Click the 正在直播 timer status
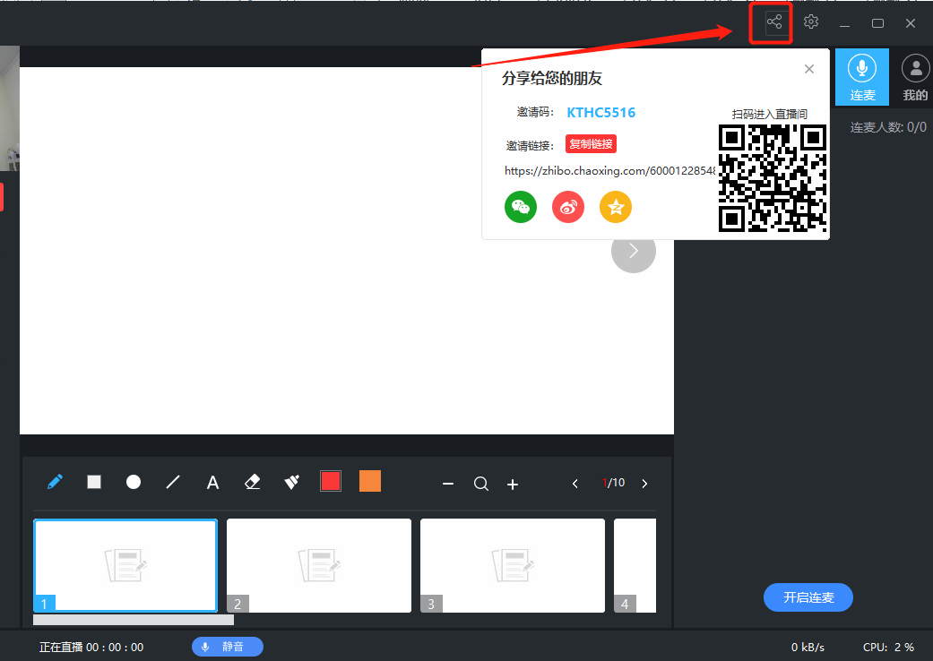Viewport: 933px width, 661px height. [91, 648]
